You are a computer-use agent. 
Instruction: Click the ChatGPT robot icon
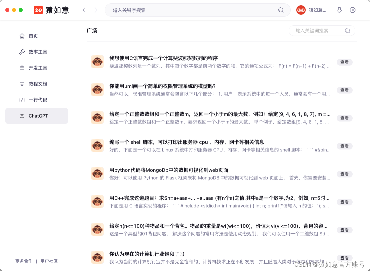point(22,116)
